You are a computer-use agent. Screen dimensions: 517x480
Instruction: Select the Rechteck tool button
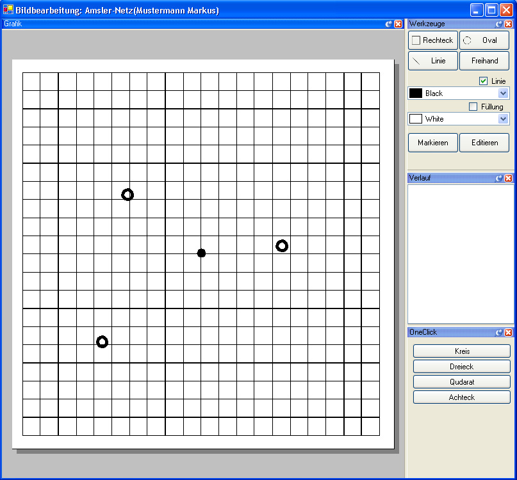[433, 40]
